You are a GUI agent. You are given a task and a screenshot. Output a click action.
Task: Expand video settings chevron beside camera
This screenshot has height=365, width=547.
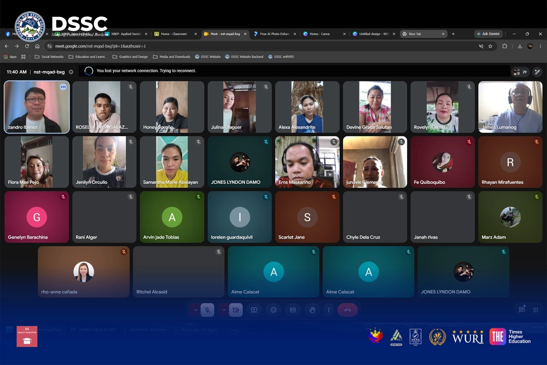coord(224,310)
